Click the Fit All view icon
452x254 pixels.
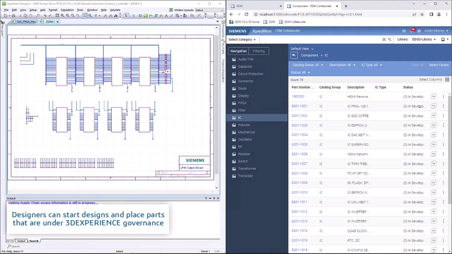[x=57, y=16]
